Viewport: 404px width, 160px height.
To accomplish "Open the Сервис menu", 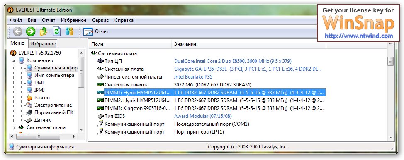I will [100, 20].
